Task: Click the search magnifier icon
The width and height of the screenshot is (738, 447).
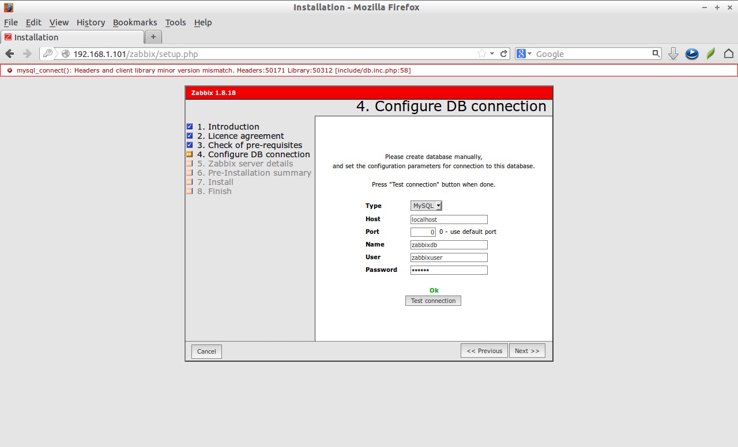Action: pyautogui.click(x=656, y=54)
